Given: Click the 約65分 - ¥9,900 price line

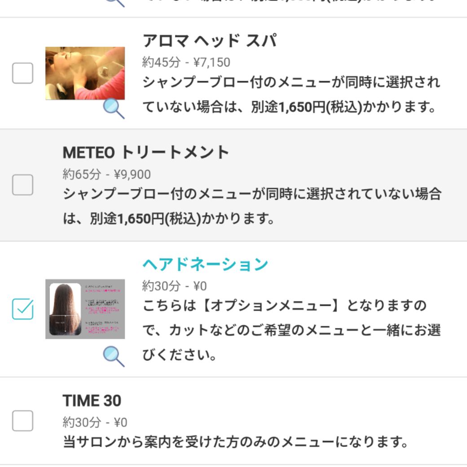Looking at the screenshot, I should (107, 174).
